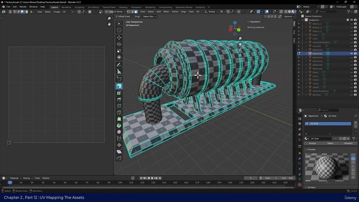359x202 pixels.
Task: Toggle visibility eye of Collection row
Action: (352, 20)
